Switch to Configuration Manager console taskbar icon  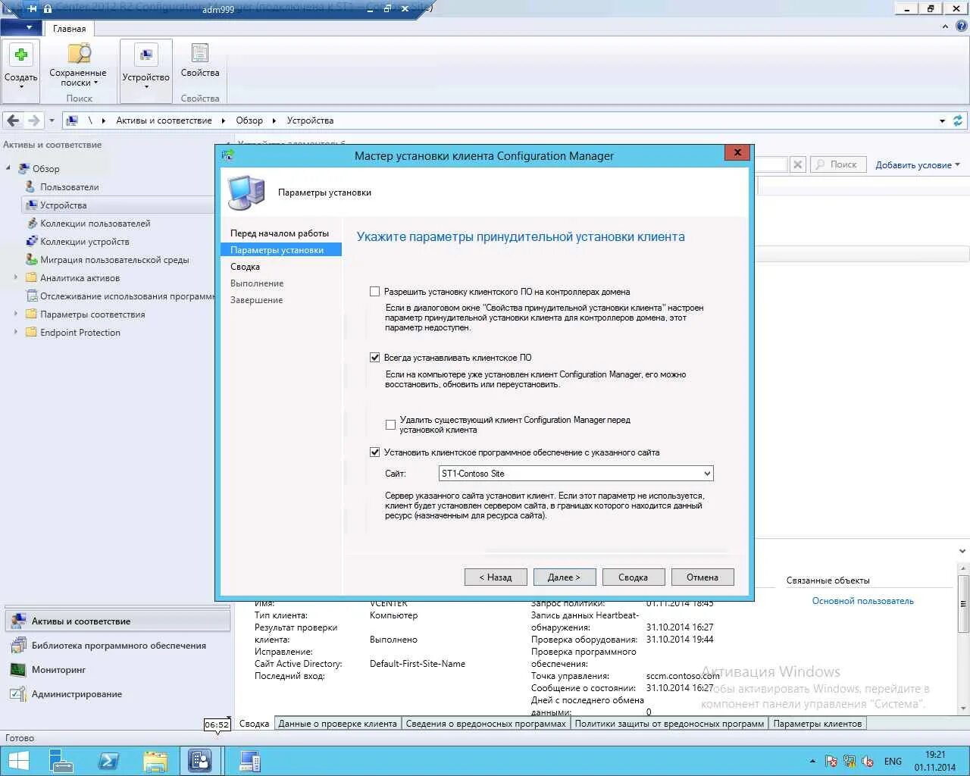(201, 761)
